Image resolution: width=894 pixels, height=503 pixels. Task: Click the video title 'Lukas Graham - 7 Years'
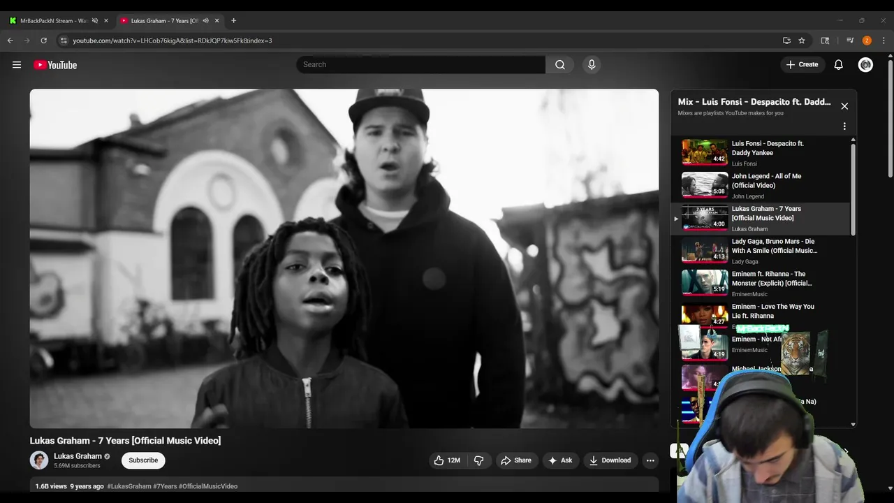click(125, 441)
